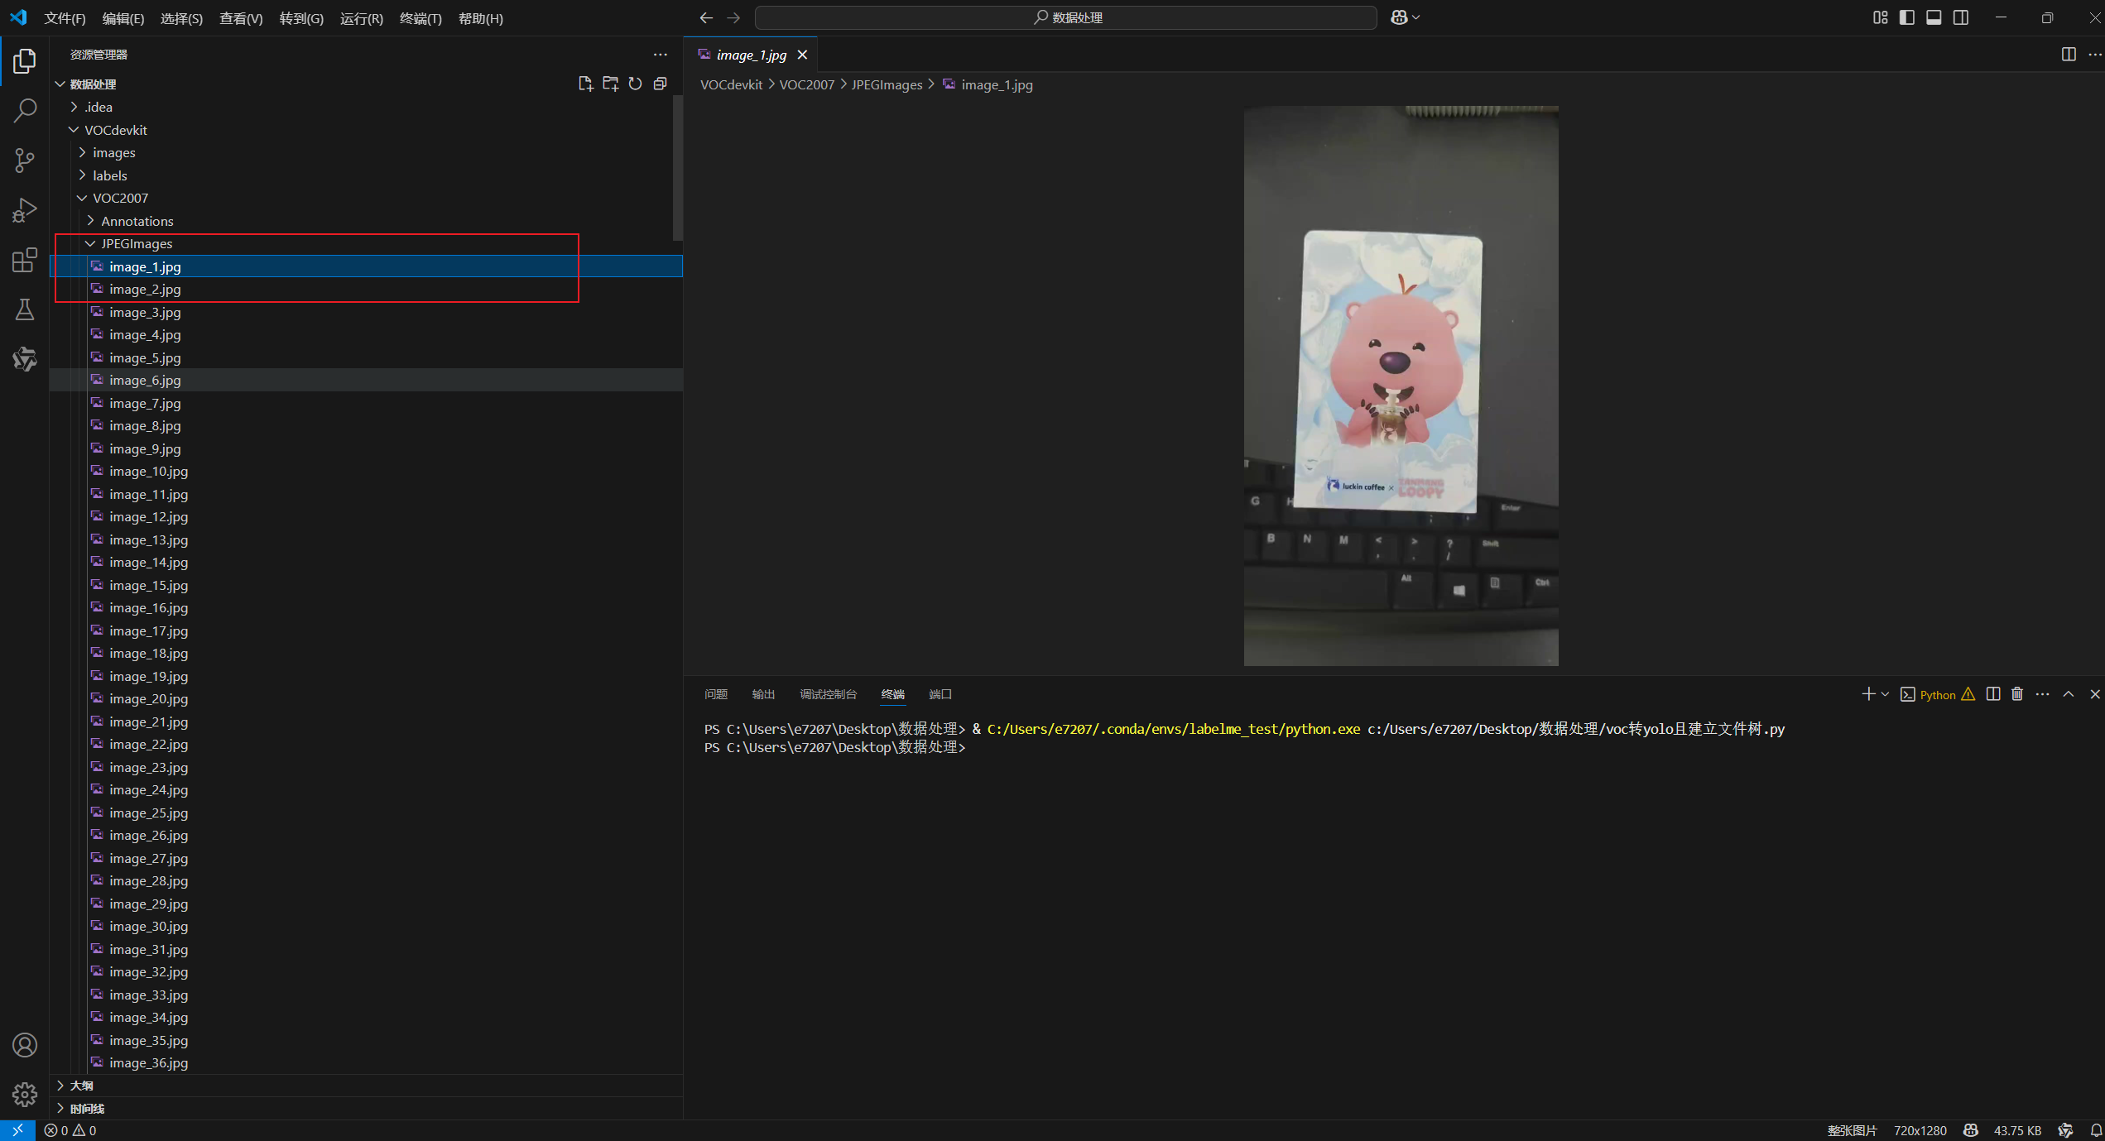
Task: Kill the terminal with the trash icon
Action: point(2016,694)
